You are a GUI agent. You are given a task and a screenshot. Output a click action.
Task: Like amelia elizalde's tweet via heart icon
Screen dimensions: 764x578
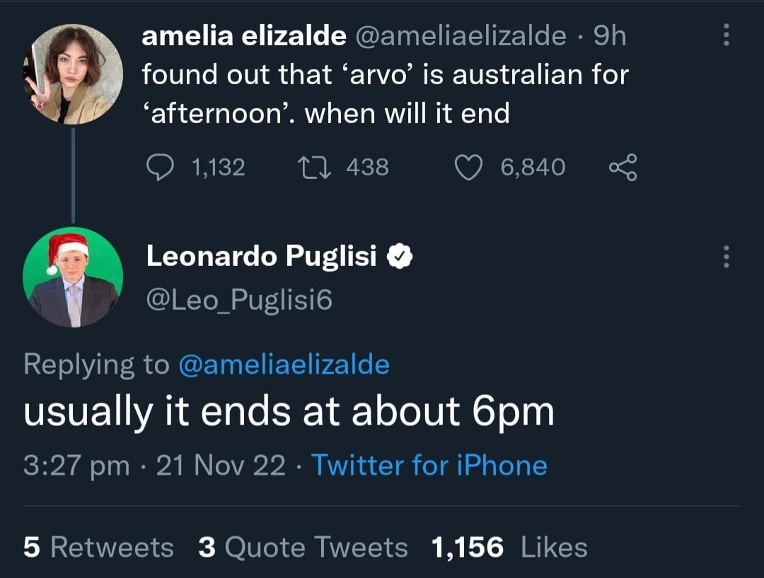pos(467,168)
